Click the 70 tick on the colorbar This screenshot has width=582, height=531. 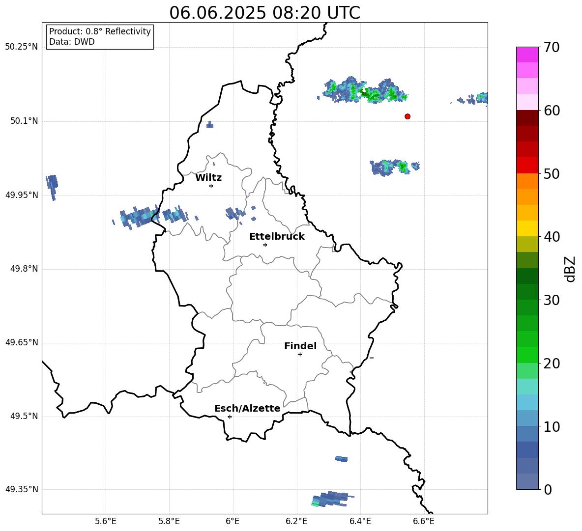click(x=552, y=47)
